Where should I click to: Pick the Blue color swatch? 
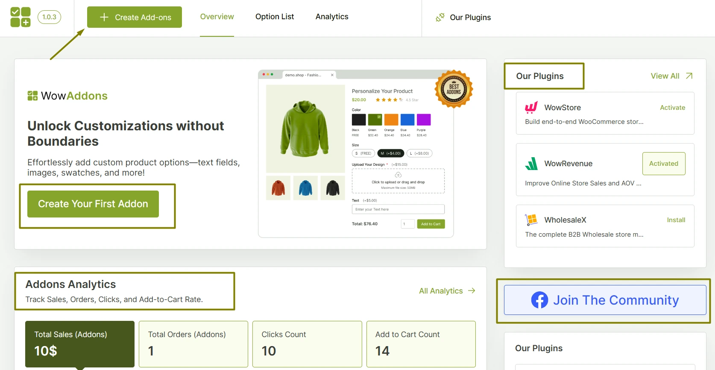coord(407,120)
